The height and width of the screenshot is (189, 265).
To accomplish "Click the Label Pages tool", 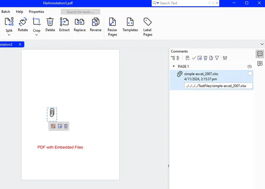I will (147, 27).
